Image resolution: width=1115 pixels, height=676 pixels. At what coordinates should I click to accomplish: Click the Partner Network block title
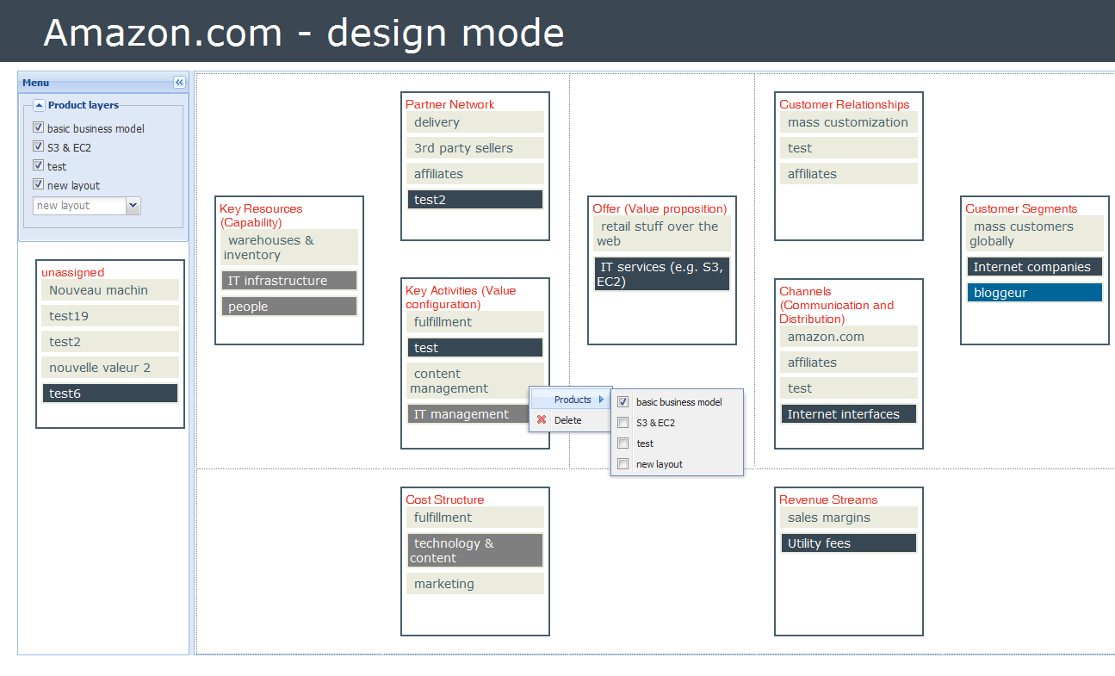tap(449, 104)
